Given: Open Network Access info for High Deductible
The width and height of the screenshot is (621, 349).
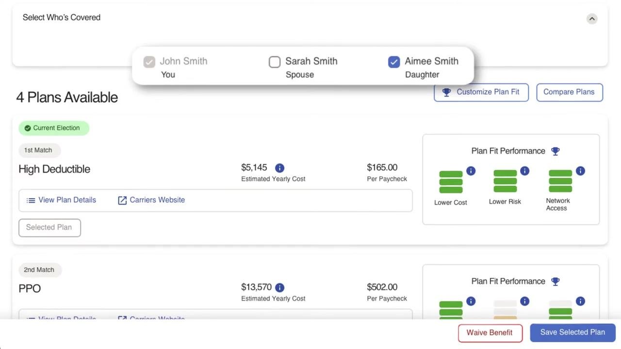Looking at the screenshot, I should coord(580,171).
